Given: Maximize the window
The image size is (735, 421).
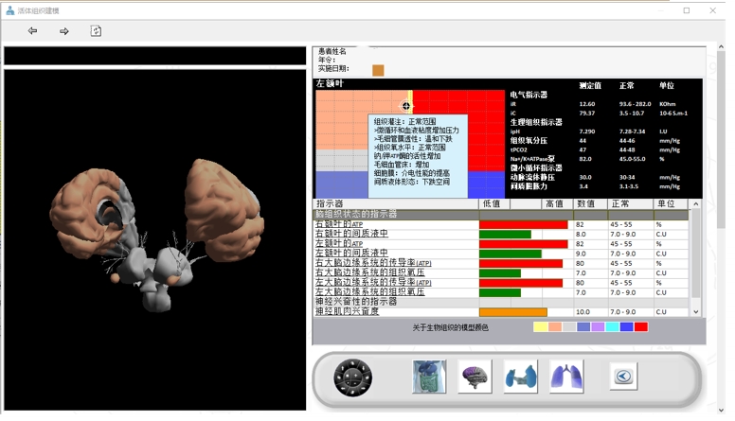Looking at the screenshot, I should [x=687, y=10].
